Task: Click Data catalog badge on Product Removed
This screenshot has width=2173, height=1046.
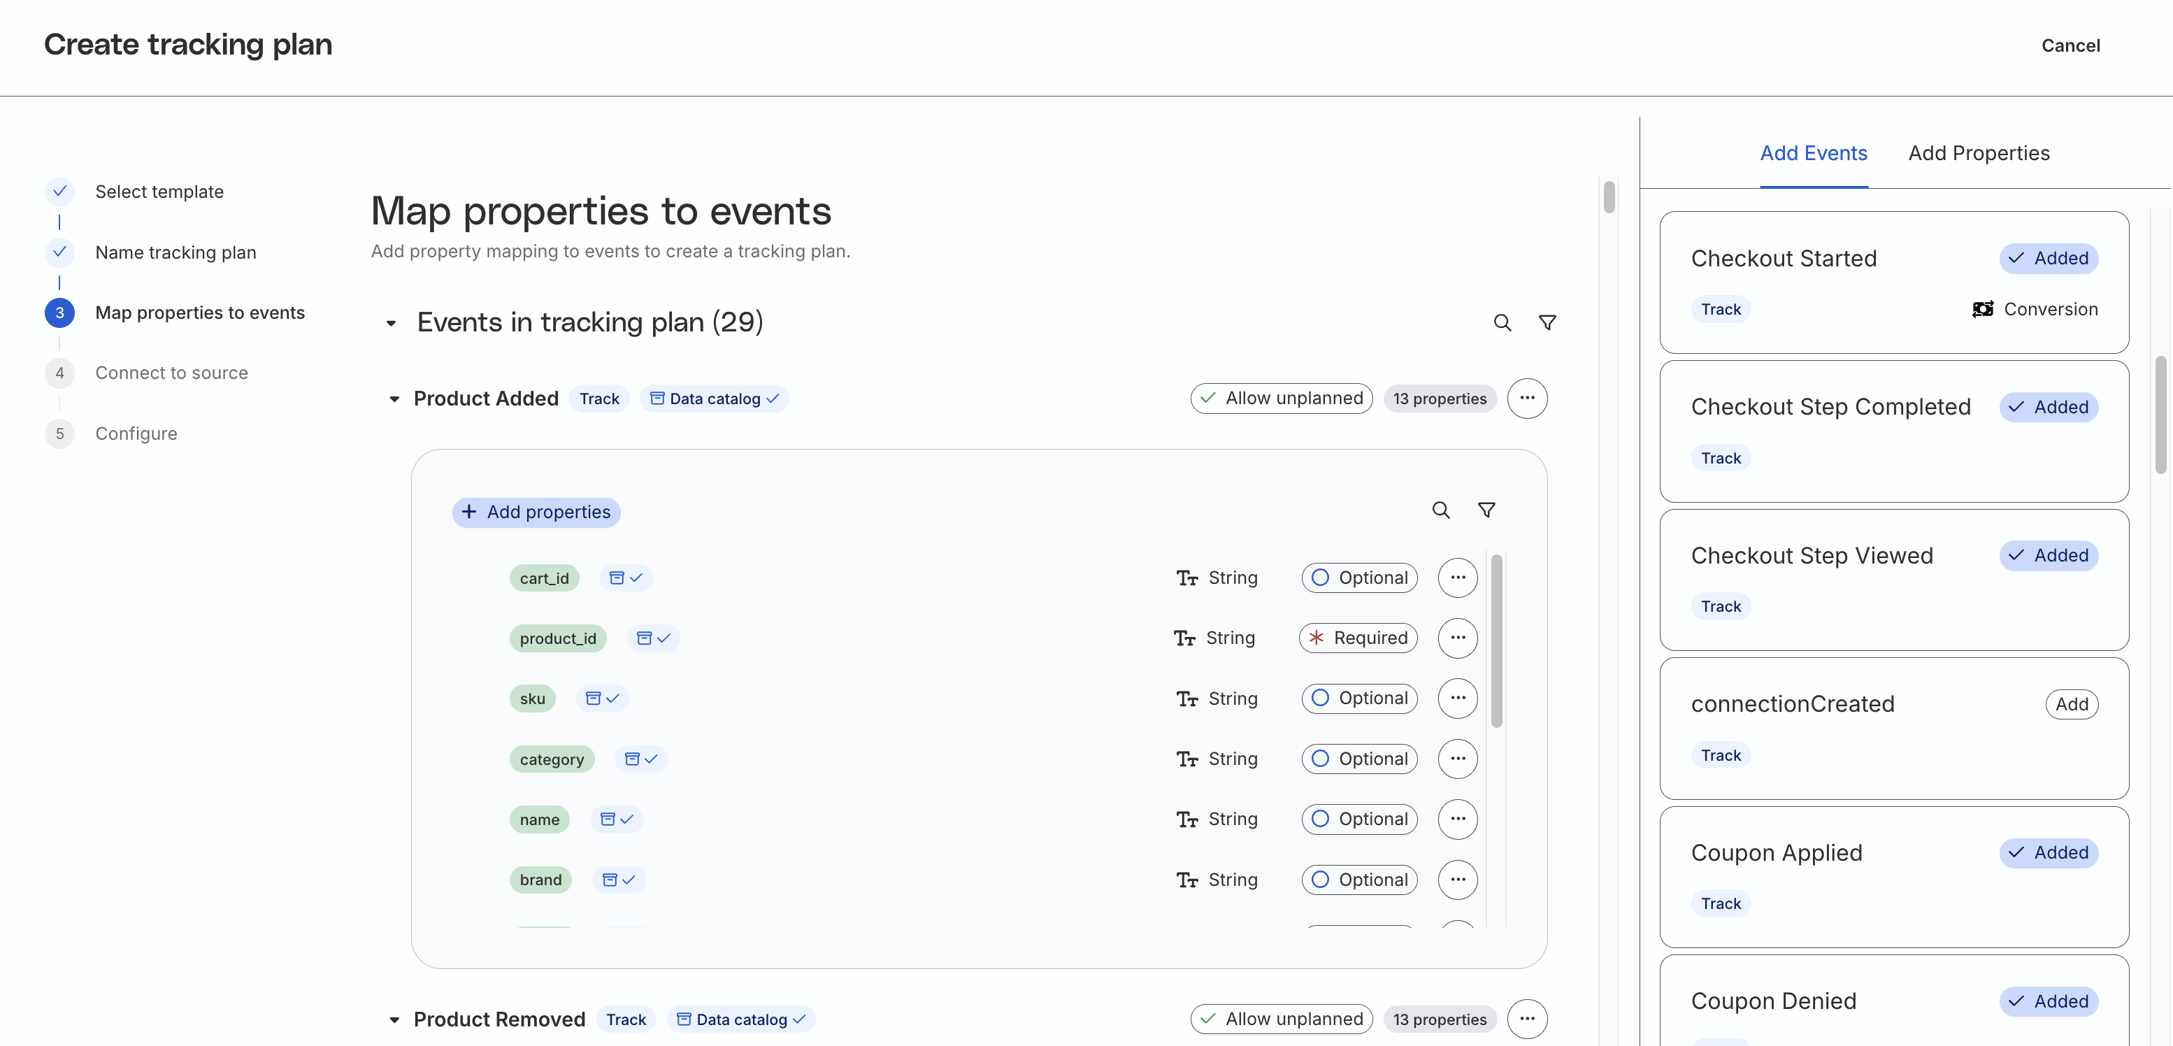Action: pos(742,1019)
